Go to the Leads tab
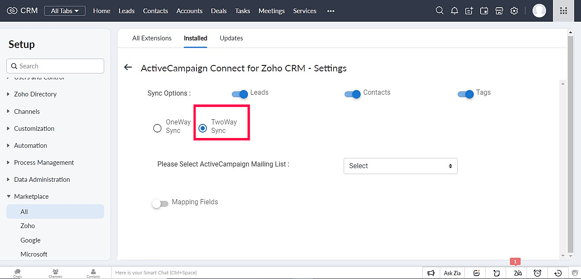581x279 pixels. coord(127,11)
